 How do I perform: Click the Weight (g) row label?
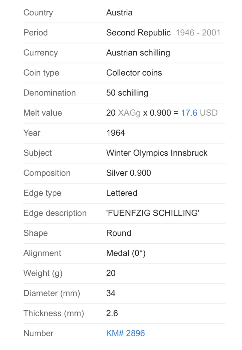pos(43,273)
